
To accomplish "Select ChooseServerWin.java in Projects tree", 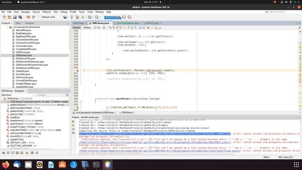I will pyautogui.click(x=28, y=43).
